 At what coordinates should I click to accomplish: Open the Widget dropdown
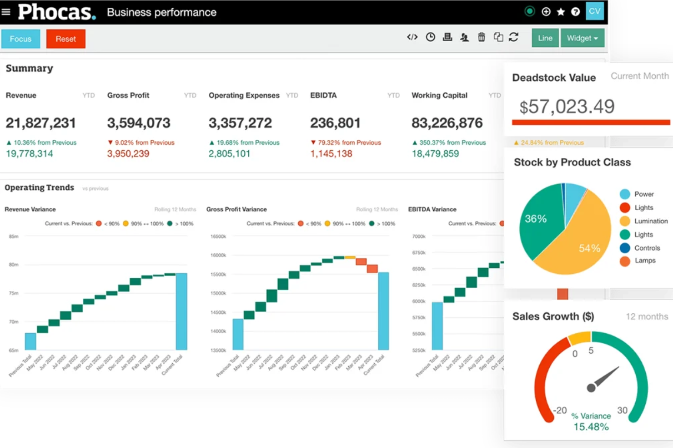[583, 38]
